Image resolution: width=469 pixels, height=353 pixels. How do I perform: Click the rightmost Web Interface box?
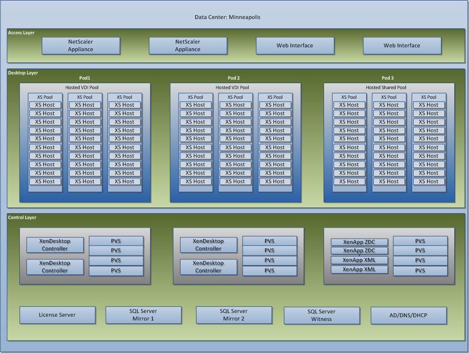coord(402,46)
